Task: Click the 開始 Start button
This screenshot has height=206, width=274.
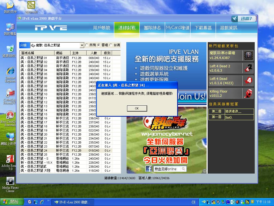Action: [x=10, y=202]
